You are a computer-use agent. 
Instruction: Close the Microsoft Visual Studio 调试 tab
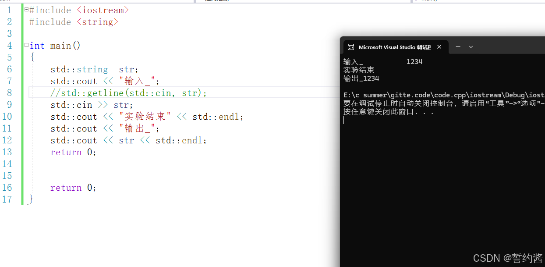pyautogui.click(x=439, y=47)
